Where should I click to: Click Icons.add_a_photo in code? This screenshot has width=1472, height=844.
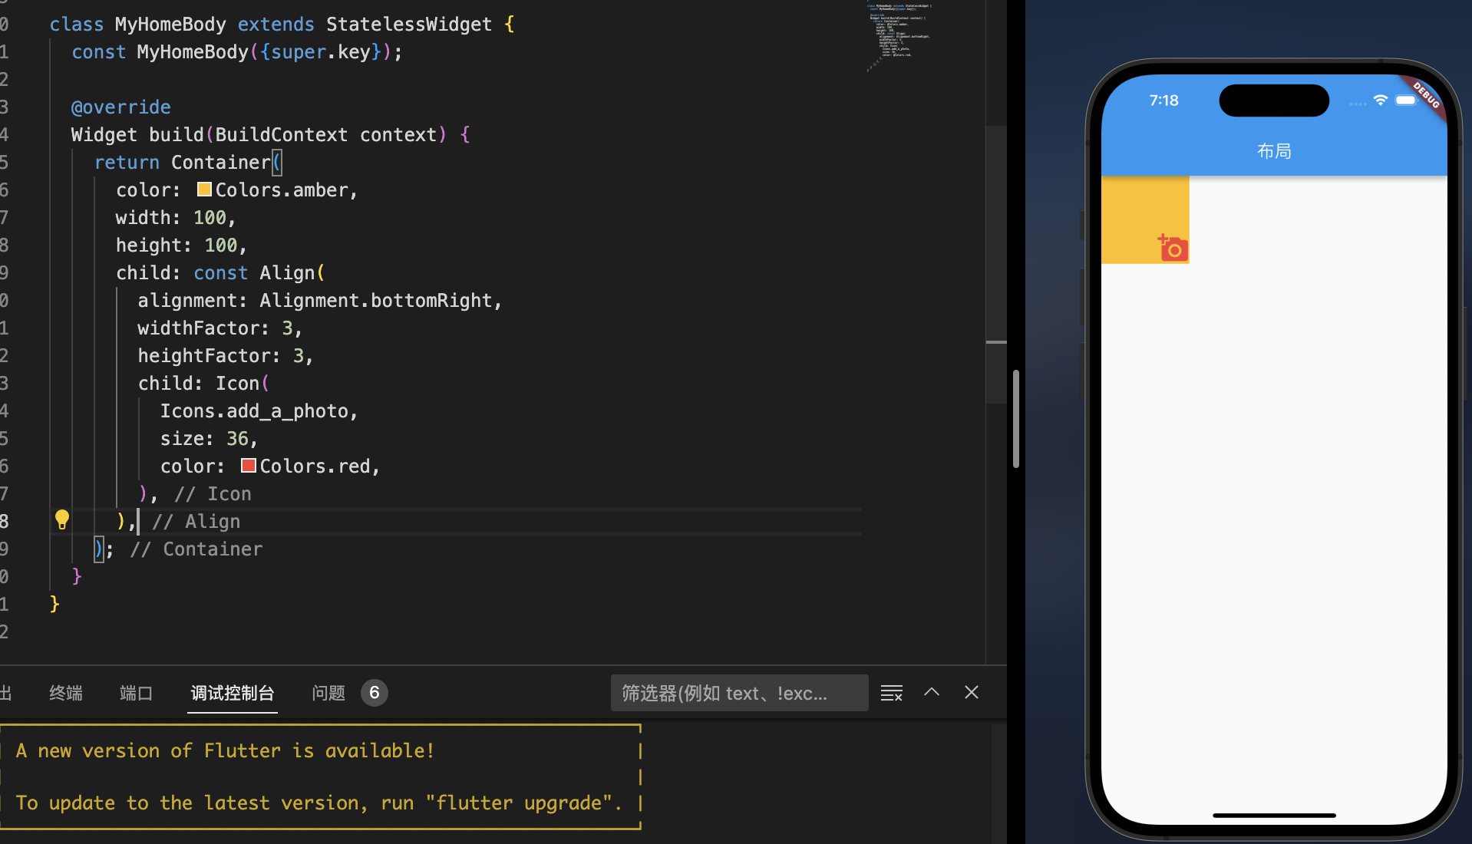tap(254, 410)
